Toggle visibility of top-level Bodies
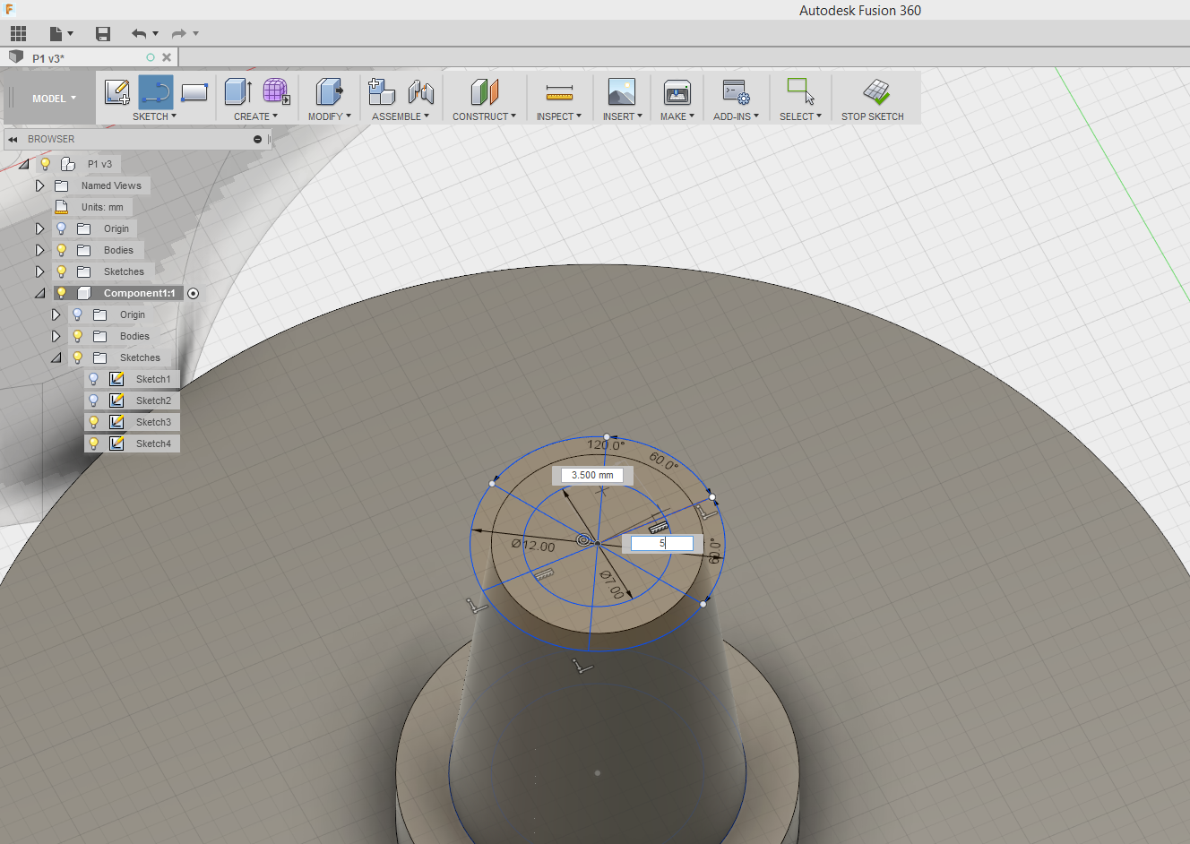The width and height of the screenshot is (1190, 844). [61, 250]
